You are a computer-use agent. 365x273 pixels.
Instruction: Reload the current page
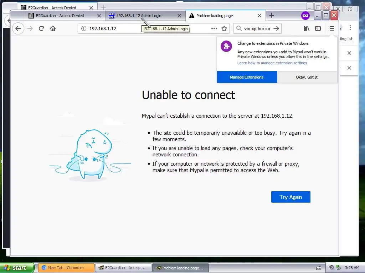(x=41, y=28)
